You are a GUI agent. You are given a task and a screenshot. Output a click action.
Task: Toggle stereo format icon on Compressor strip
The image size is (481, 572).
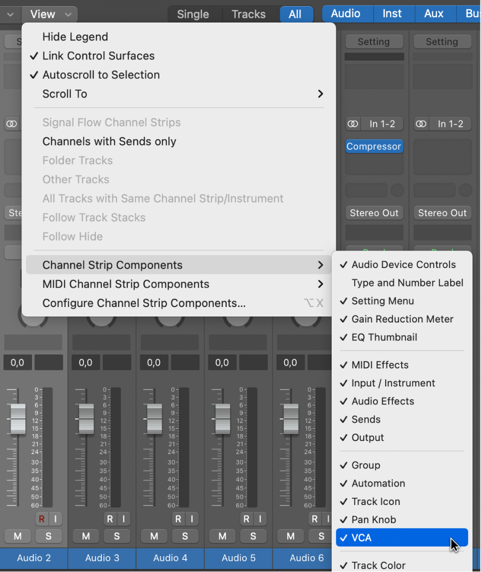pos(353,124)
